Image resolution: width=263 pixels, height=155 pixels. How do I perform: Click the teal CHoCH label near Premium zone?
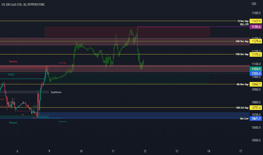coord(11,75)
